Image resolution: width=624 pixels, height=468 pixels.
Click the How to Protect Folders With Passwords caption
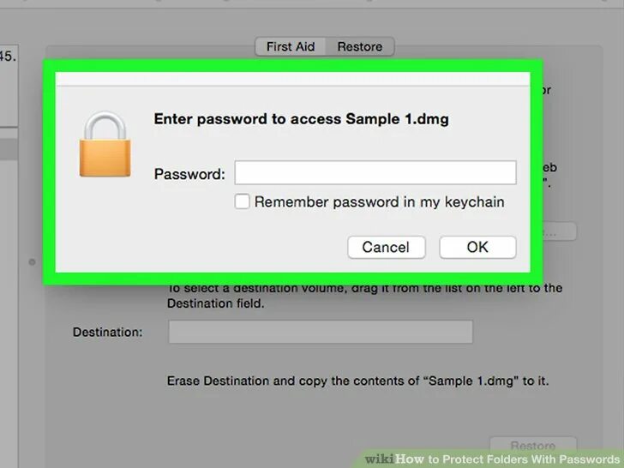coord(507,459)
